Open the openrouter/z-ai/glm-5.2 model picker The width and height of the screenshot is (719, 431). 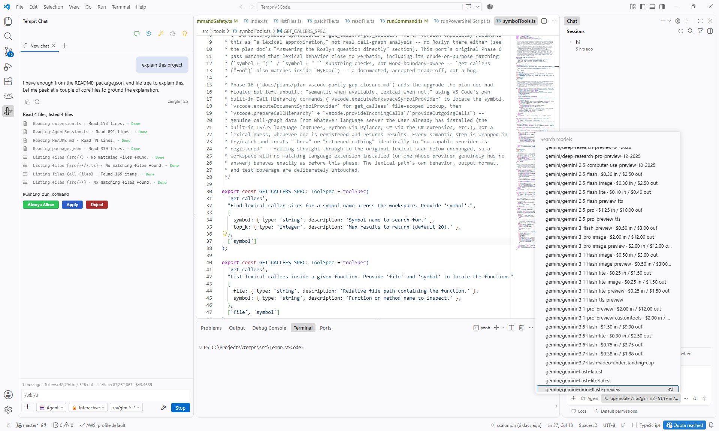pos(641,398)
